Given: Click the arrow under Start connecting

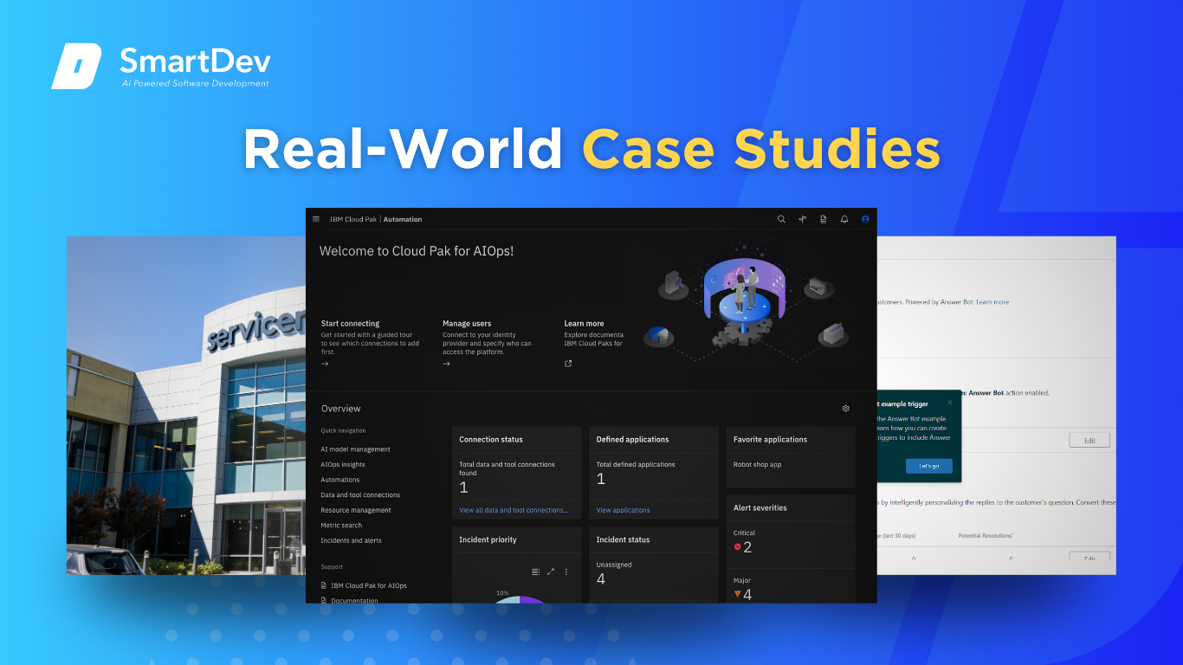Looking at the screenshot, I should tap(325, 364).
